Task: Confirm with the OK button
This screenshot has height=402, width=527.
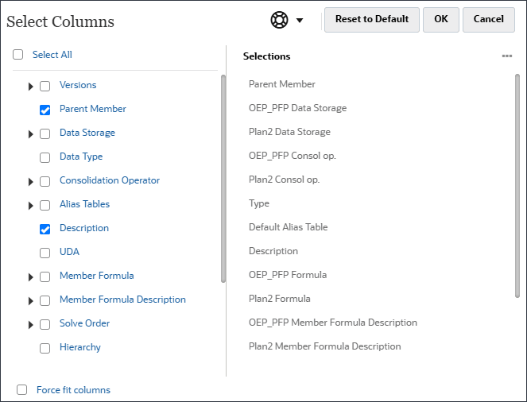Action: (x=440, y=20)
